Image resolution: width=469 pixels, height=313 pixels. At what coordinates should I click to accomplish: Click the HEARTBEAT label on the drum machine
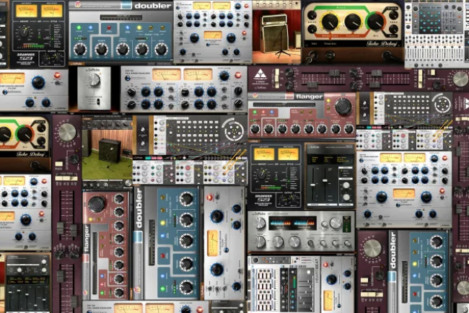[x=317, y=270]
